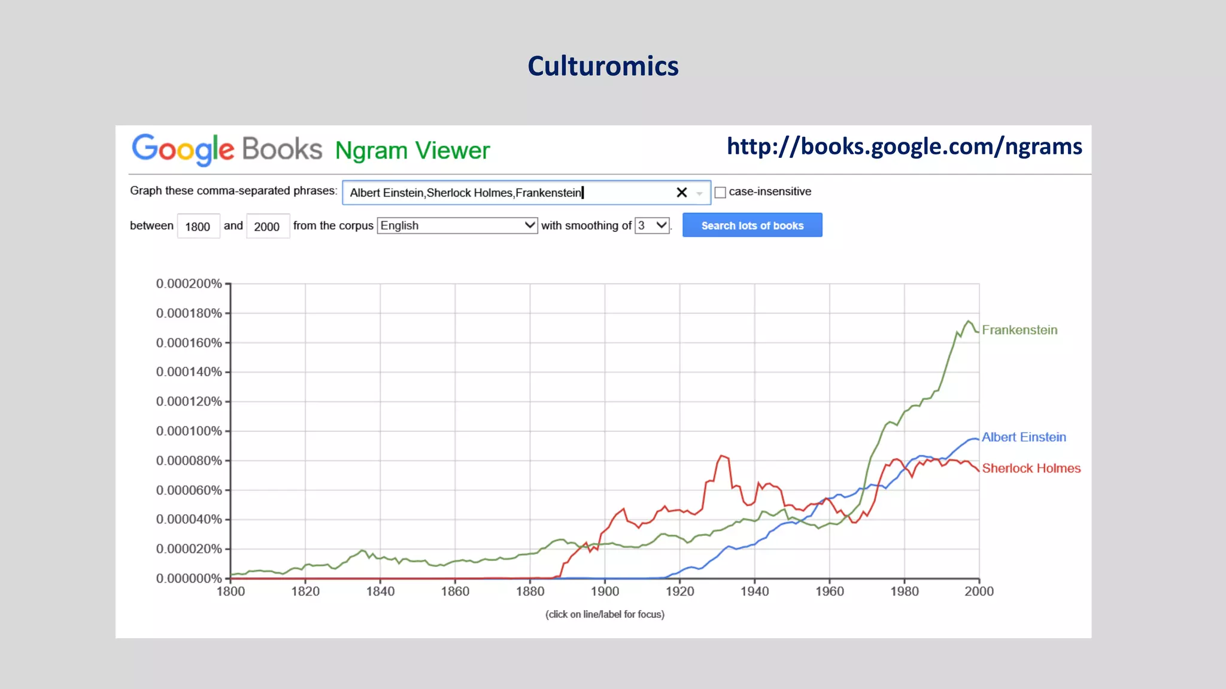Click the Culturomics slide title
1226x689 pixels.
coord(603,66)
